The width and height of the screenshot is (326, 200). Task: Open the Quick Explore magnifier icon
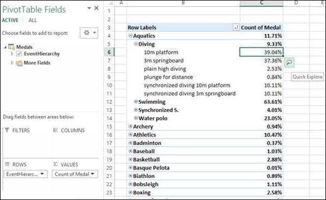click(289, 62)
